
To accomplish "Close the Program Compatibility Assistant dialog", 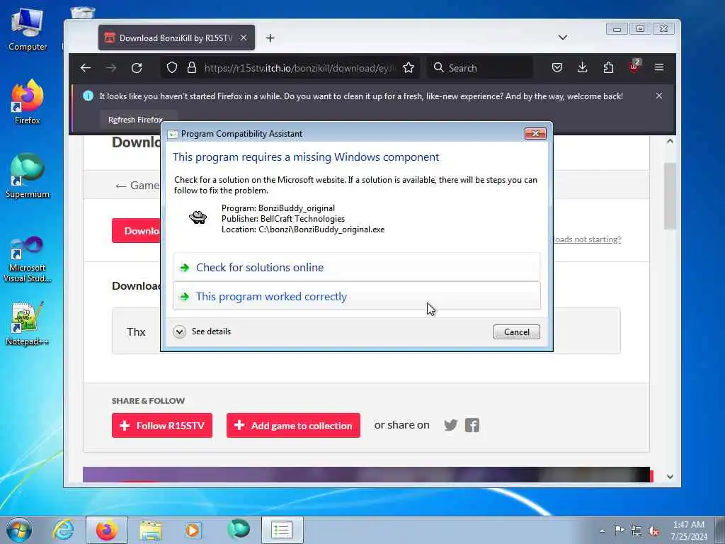I will point(535,134).
